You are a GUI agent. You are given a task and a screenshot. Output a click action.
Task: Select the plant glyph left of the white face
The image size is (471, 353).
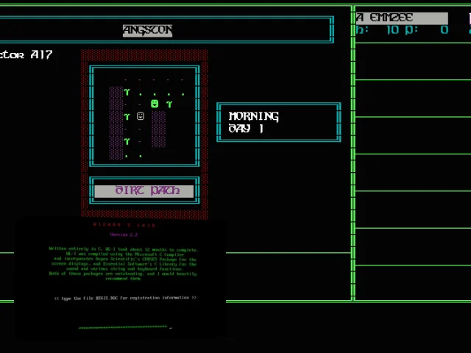click(x=127, y=116)
